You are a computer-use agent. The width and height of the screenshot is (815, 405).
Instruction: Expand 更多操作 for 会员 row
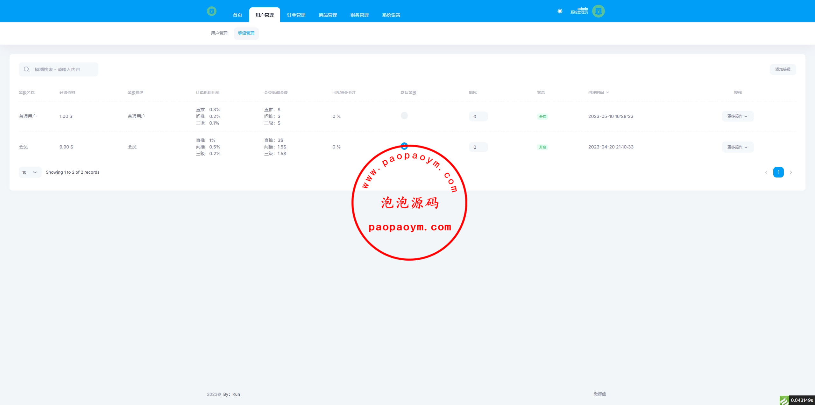pos(737,147)
